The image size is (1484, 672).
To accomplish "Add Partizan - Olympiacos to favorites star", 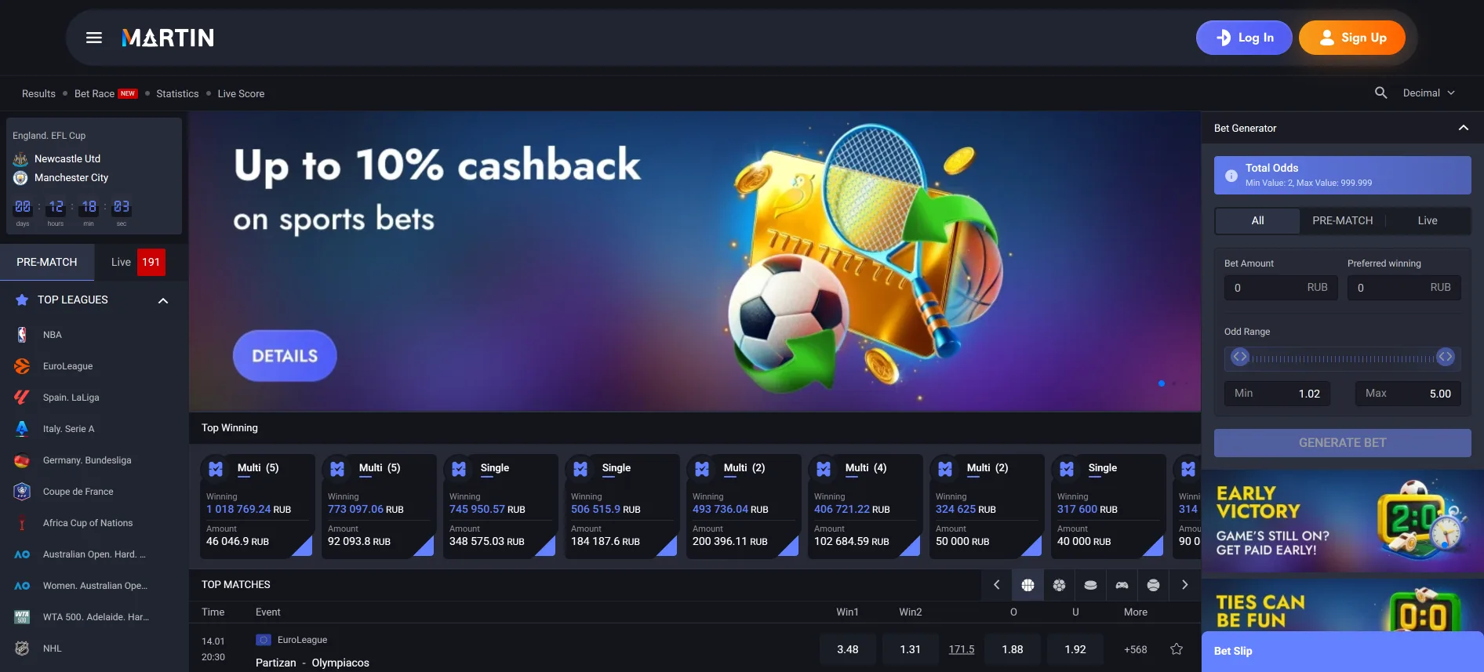I will point(1177,649).
